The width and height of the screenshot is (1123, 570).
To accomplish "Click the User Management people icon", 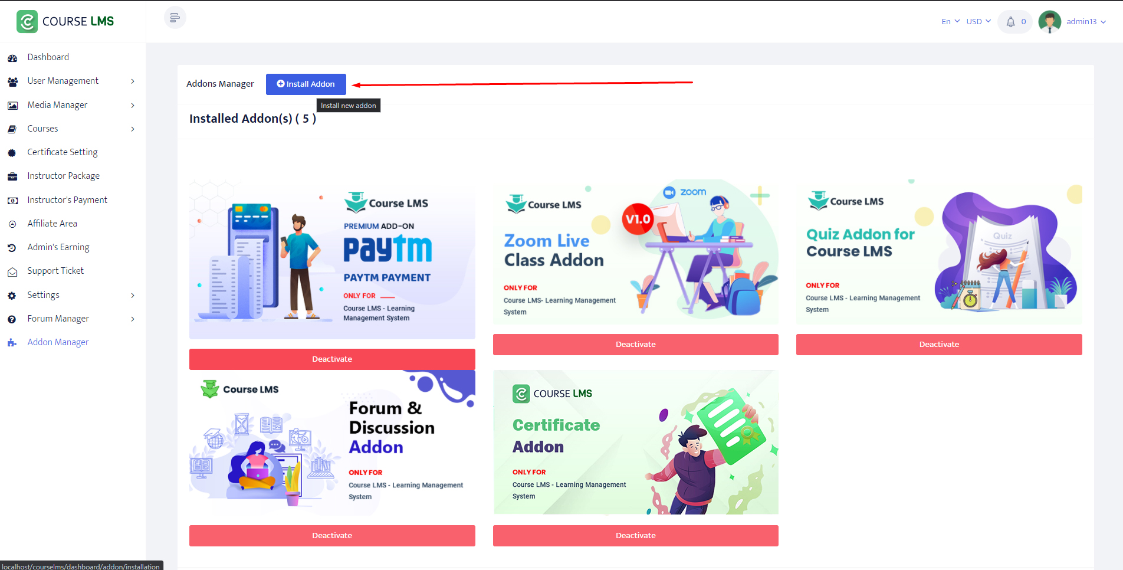I will tap(12, 81).
